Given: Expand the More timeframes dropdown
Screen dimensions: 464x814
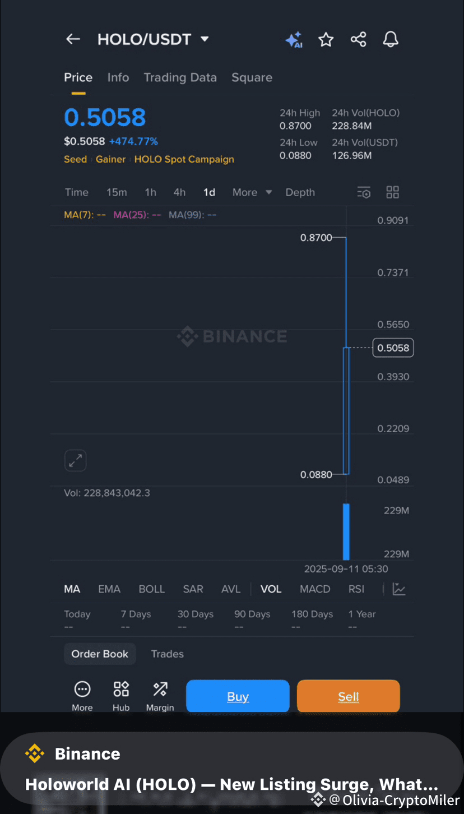Looking at the screenshot, I should (x=252, y=192).
